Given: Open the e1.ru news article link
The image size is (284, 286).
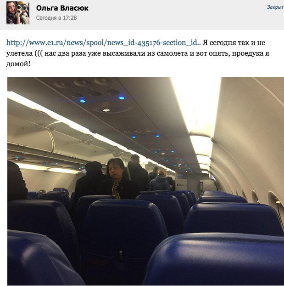Looking at the screenshot, I should tap(104, 42).
